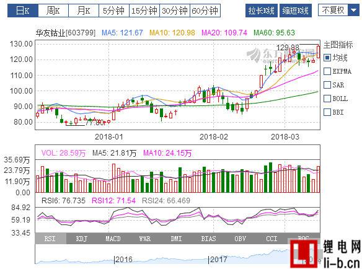Viewport: 362px width, 269px height.
Task: Switch to the 周K weekly chart tab
Action: [x=53, y=11]
